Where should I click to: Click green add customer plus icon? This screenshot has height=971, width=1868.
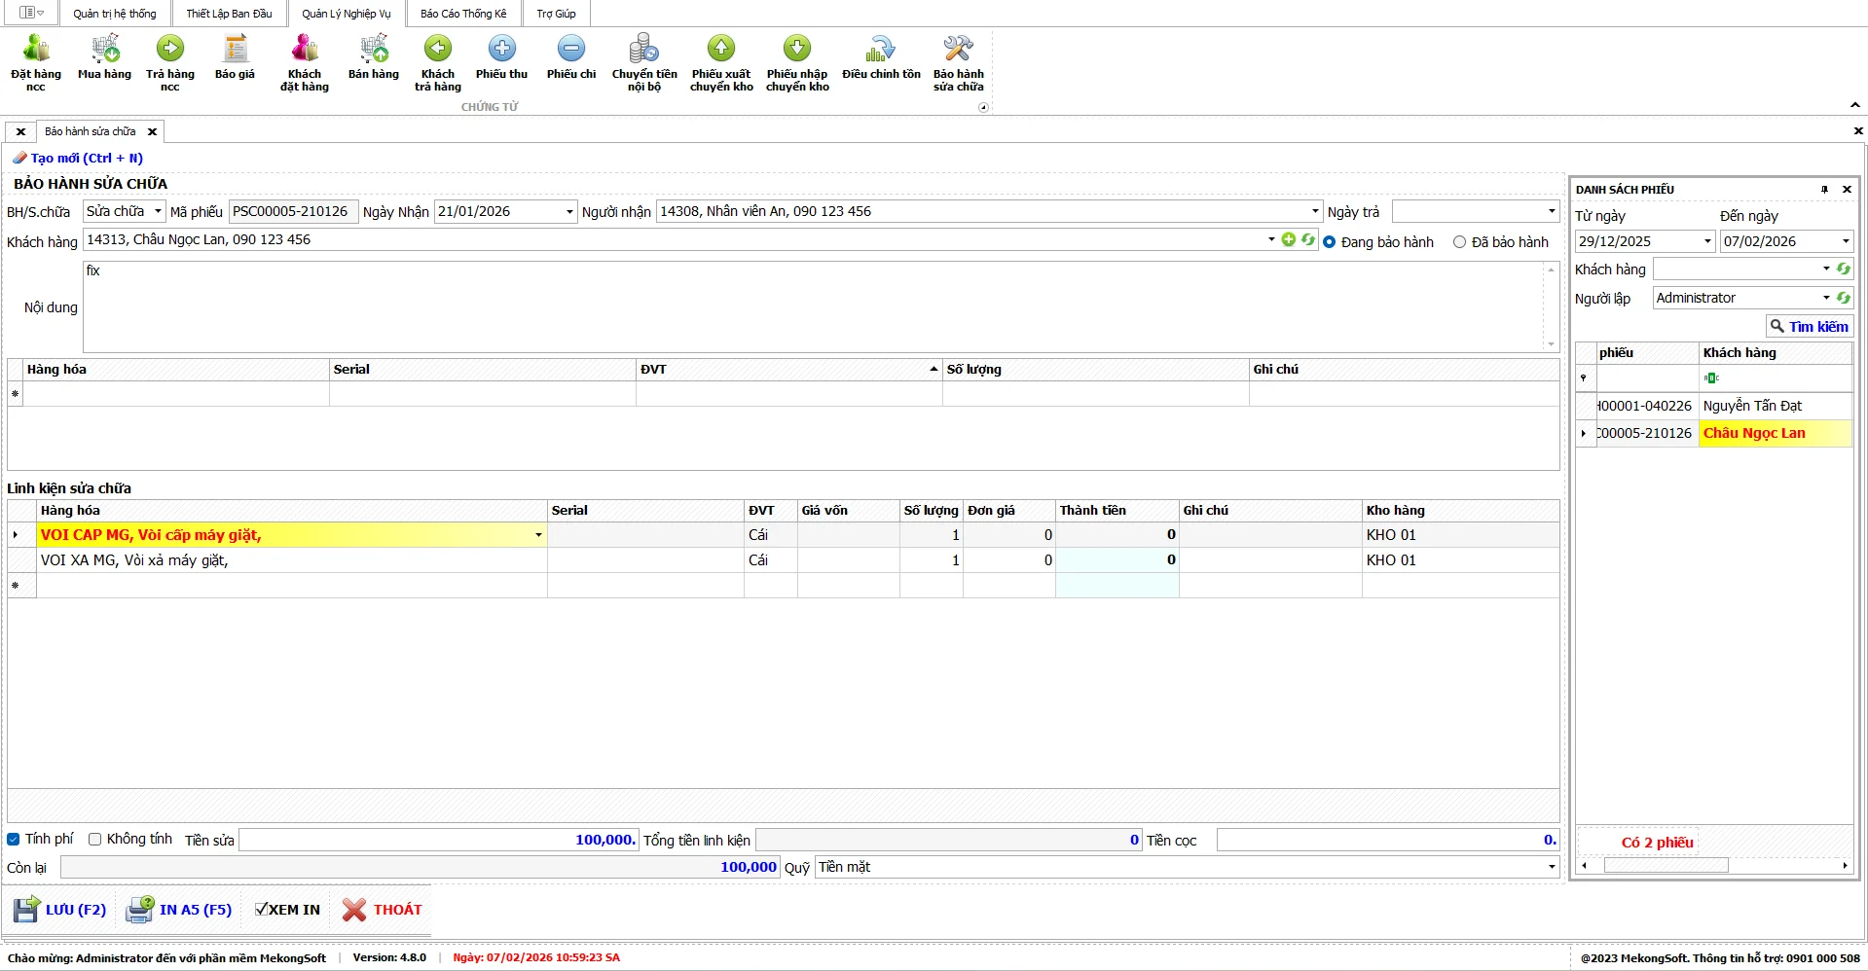pyautogui.click(x=1289, y=239)
